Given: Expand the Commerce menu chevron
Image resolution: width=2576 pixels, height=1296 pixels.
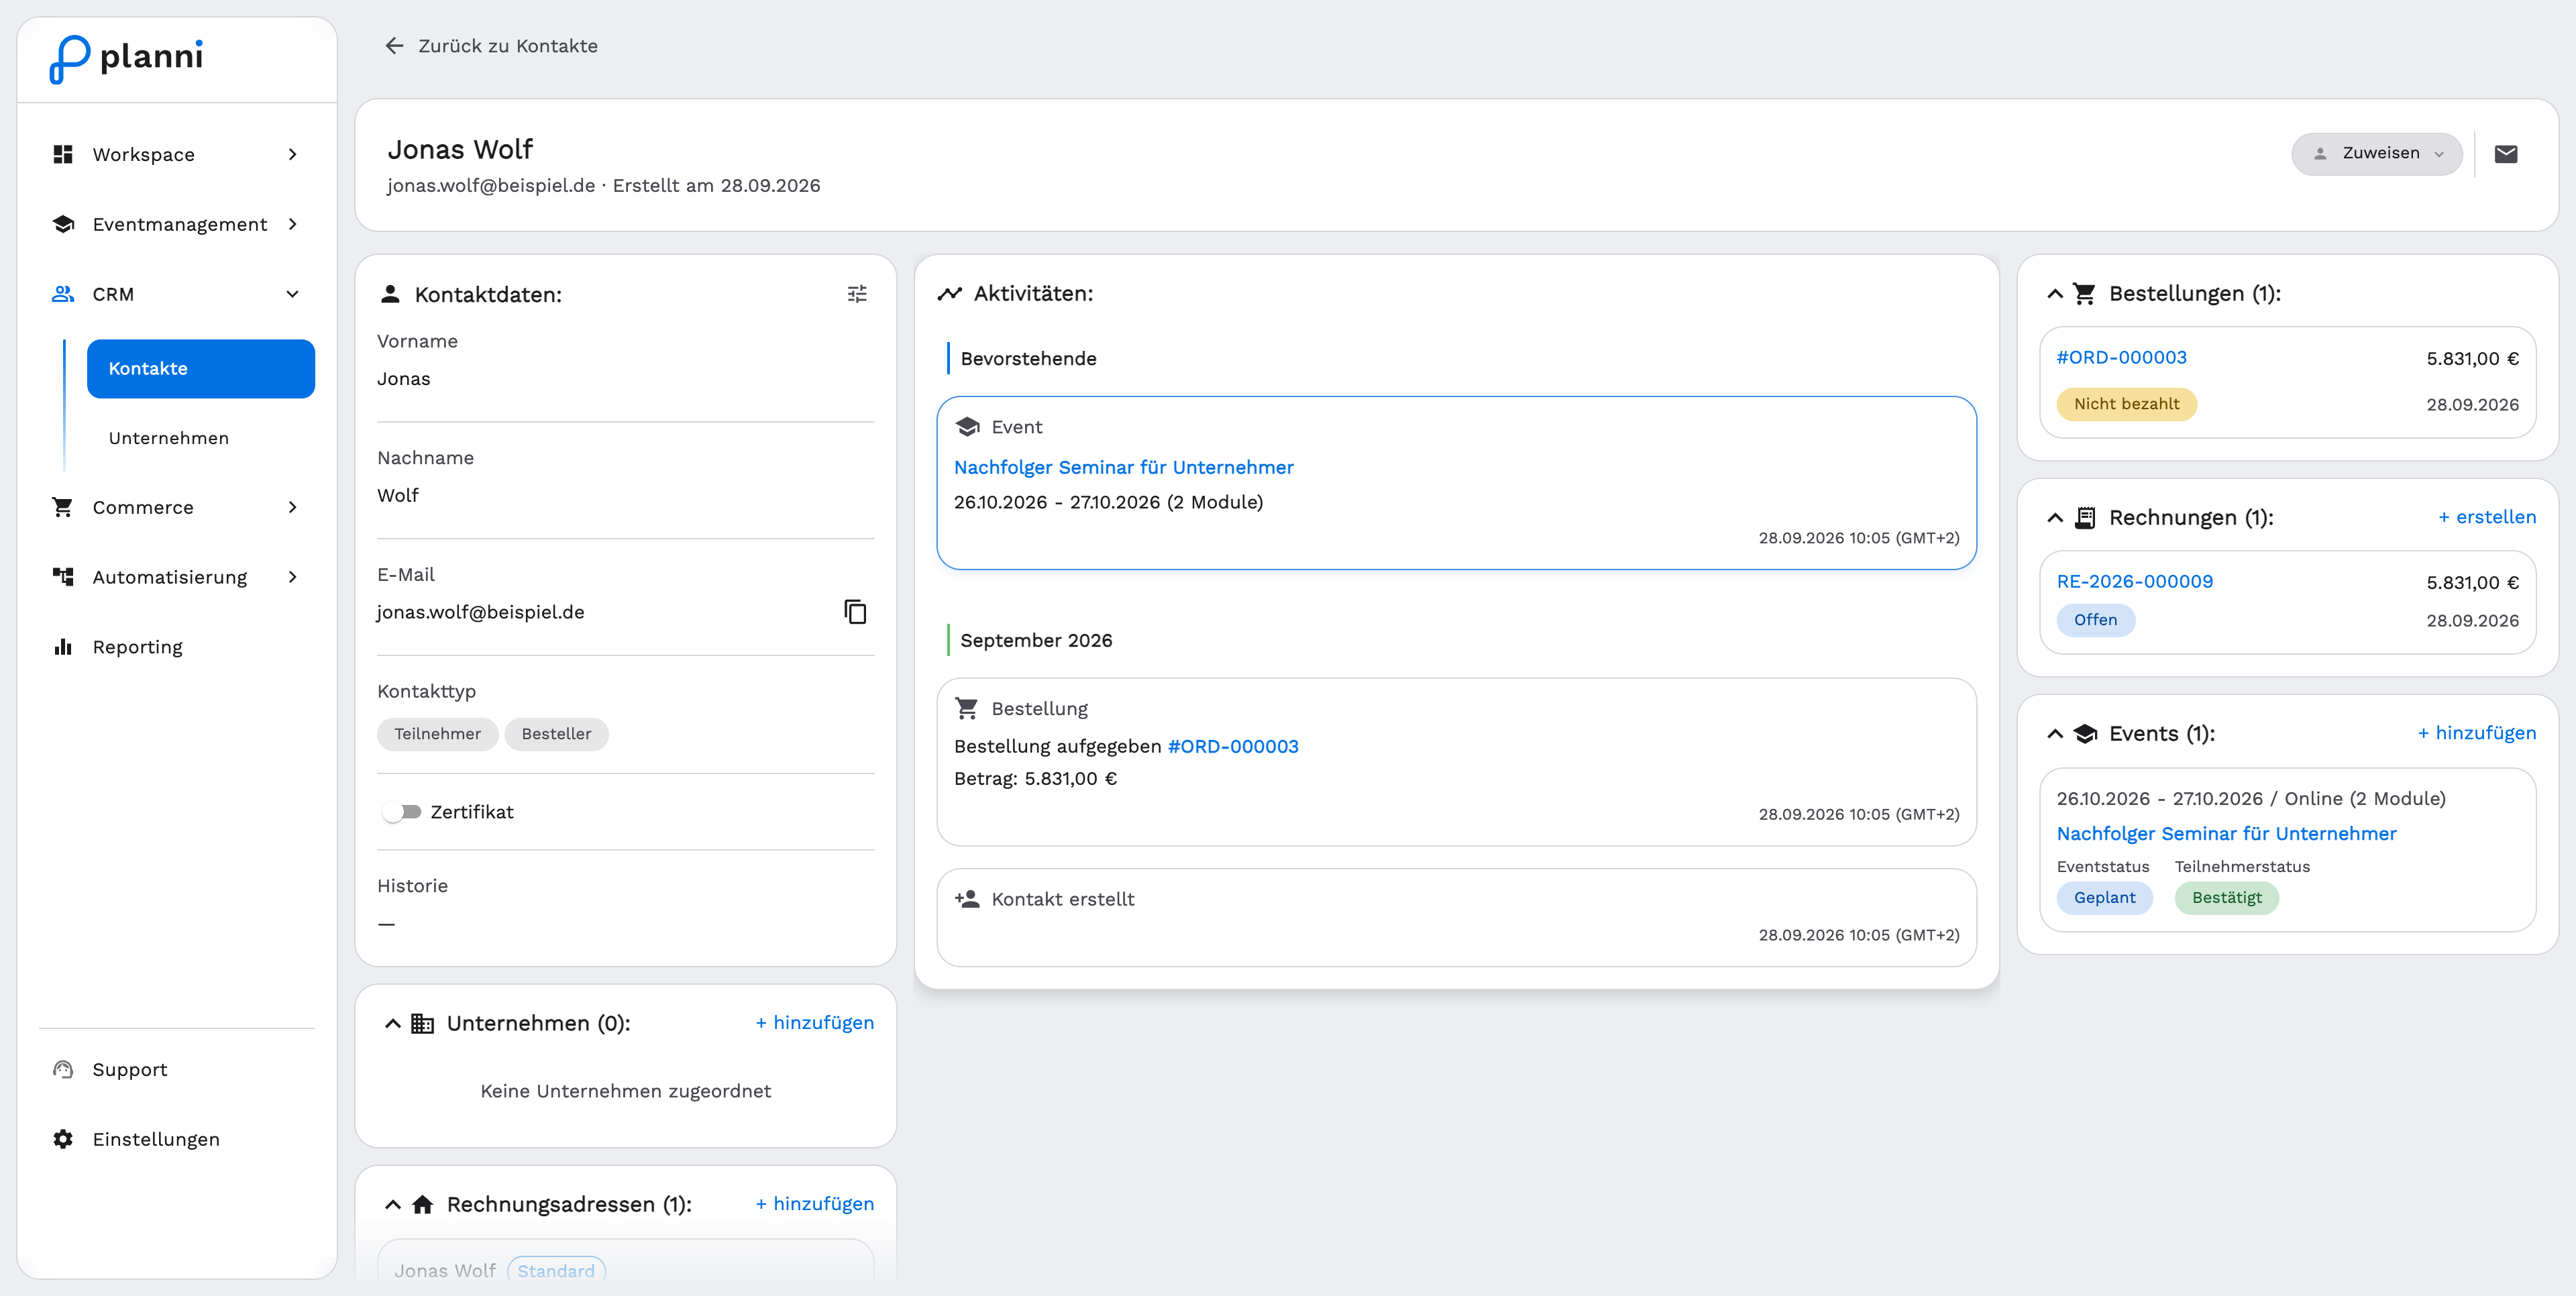Looking at the screenshot, I should tap(292, 507).
